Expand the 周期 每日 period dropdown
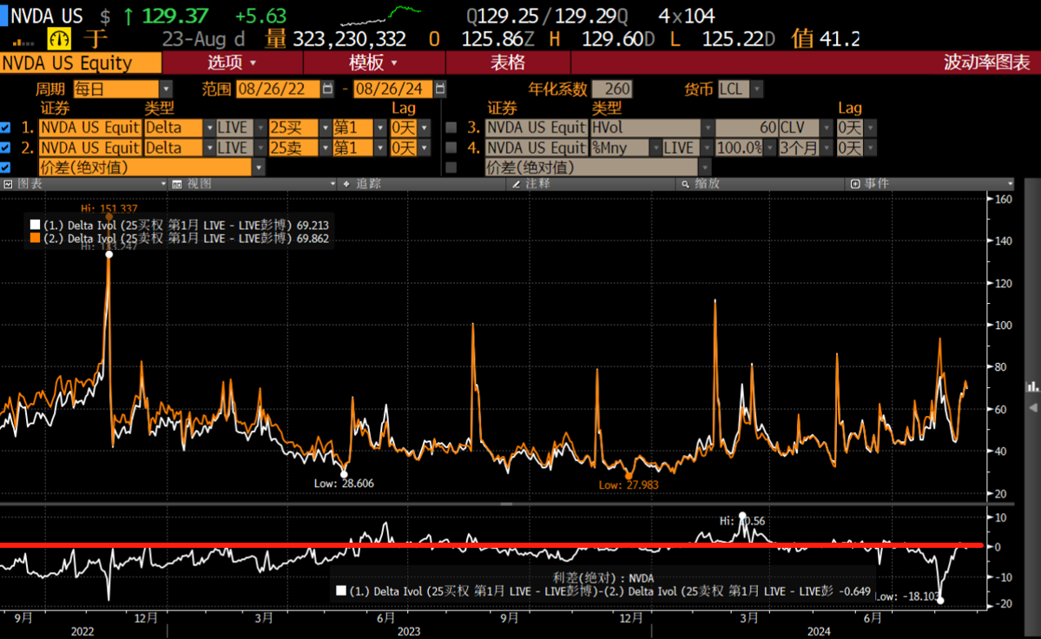This screenshot has width=1041, height=639. pyautogui.click(x=166, y=89)
